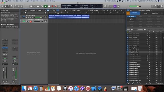This screenshot has height=92, width=164.
Task: Select the Blue Sky Percussion loop
Action: coord(145,64)
